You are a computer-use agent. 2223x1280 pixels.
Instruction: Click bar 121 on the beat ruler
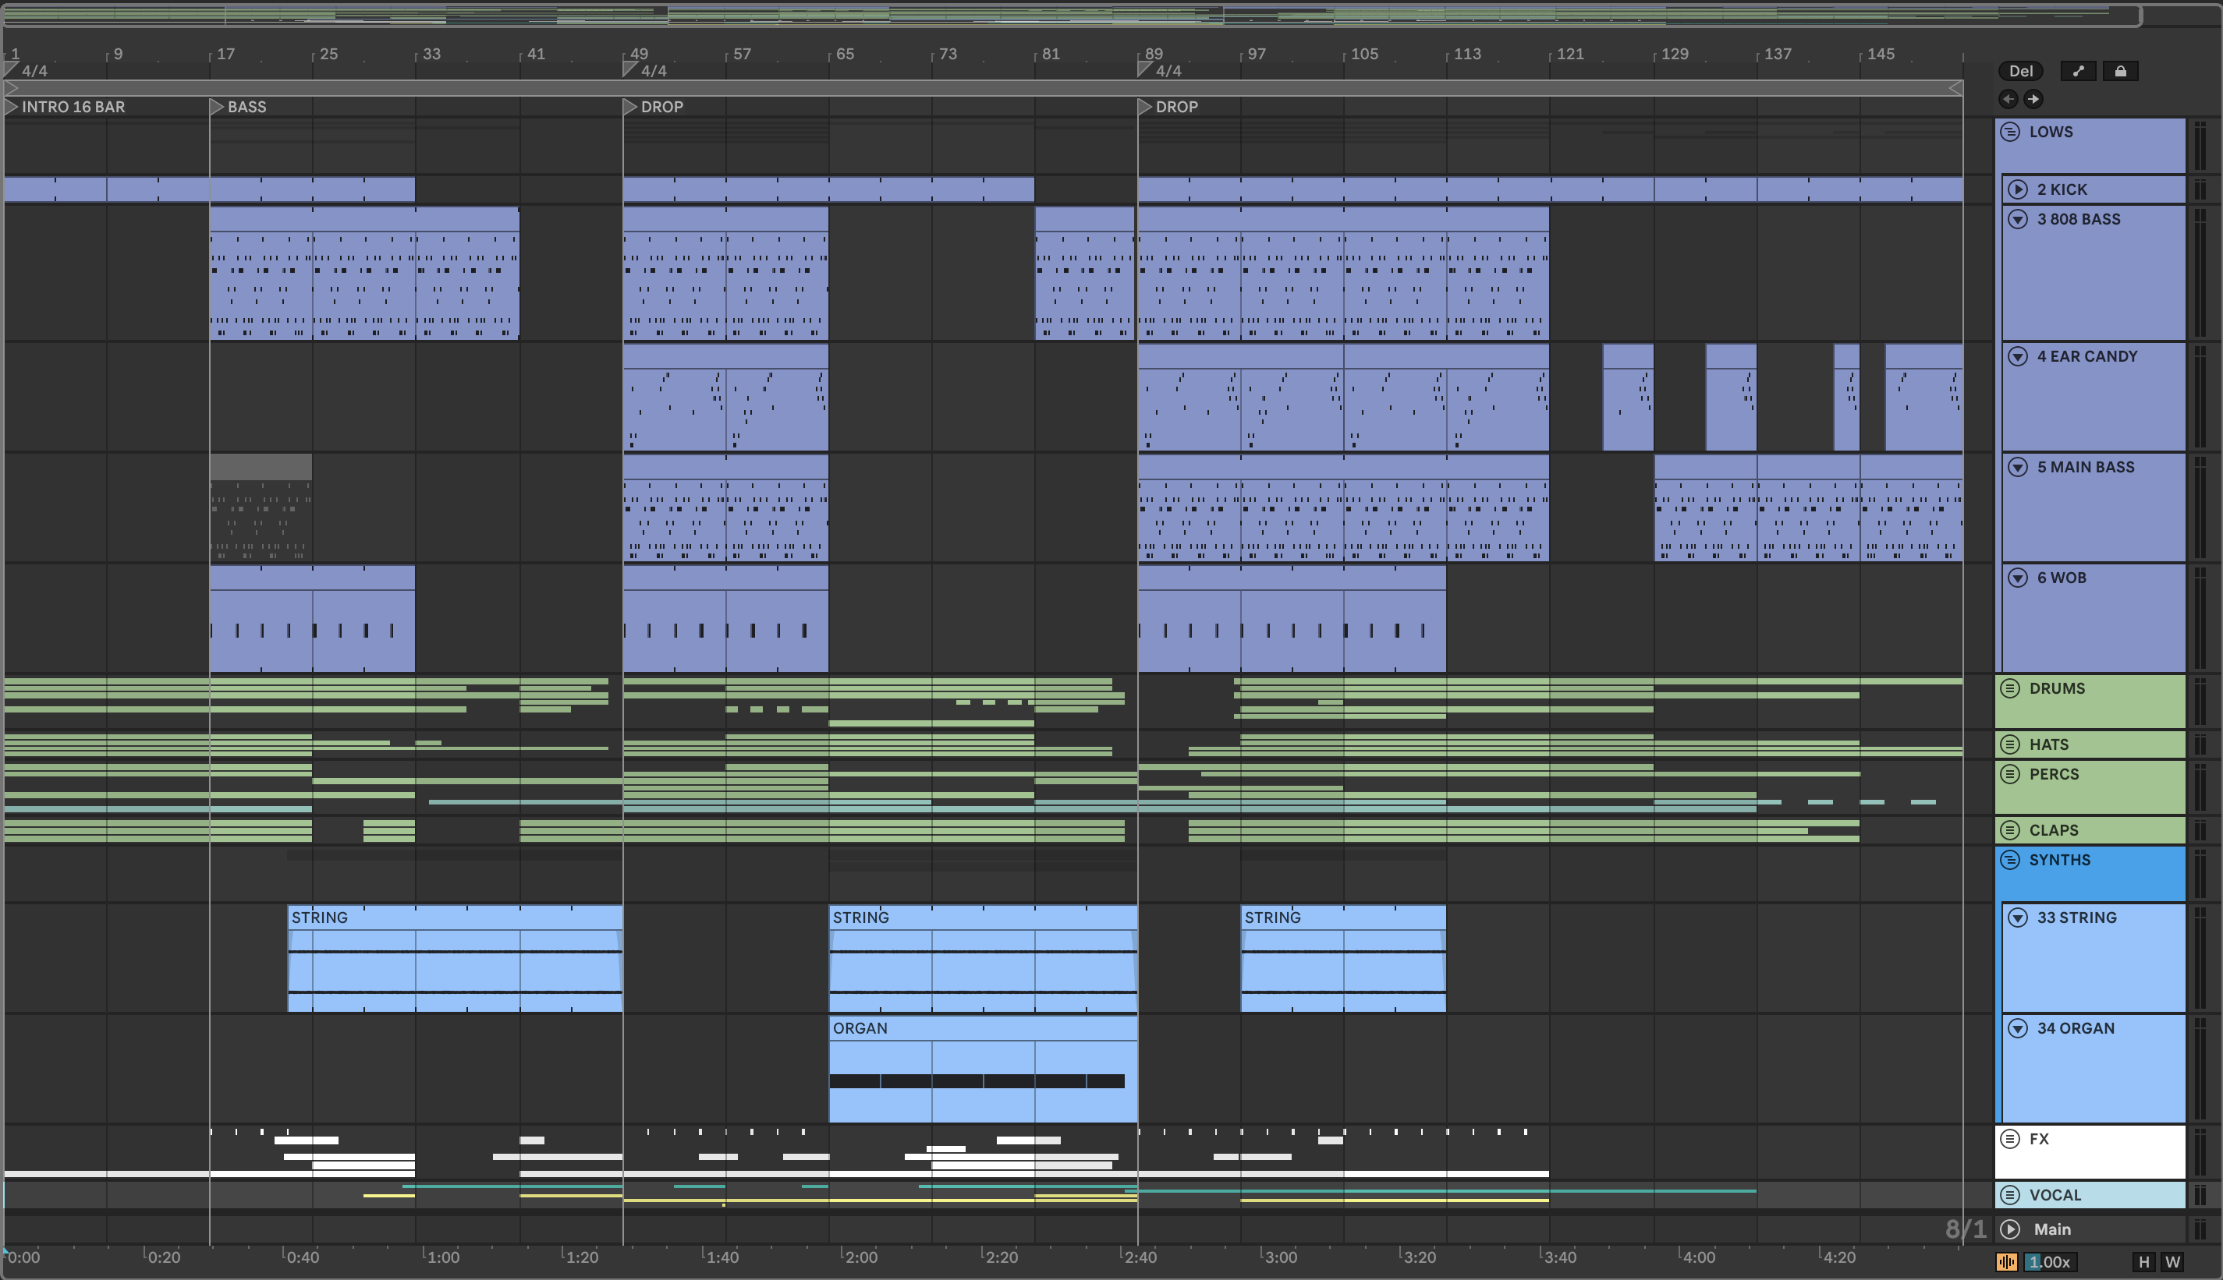click(1569, 54)
